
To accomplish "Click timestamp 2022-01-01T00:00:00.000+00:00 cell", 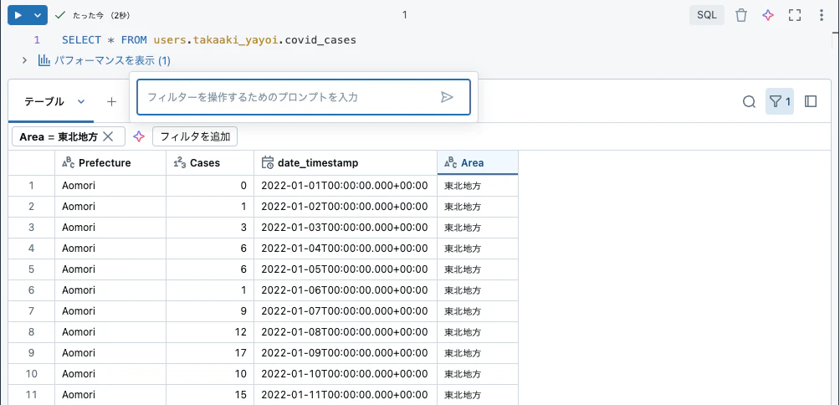I will click(346, 186).
